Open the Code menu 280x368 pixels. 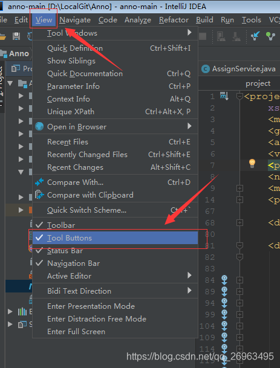tap(108, 20)
